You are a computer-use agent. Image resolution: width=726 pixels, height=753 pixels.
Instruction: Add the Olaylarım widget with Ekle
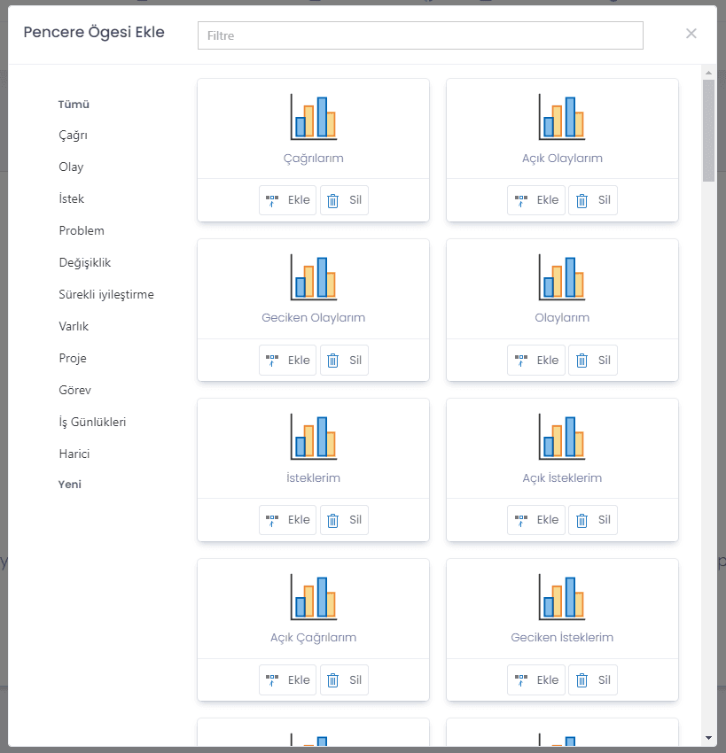pos(536,361)
